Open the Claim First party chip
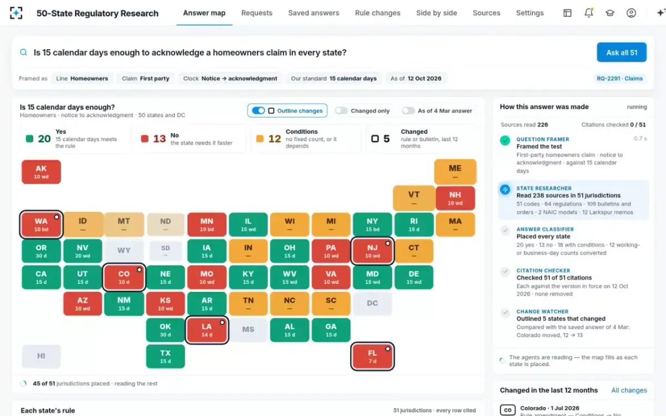The image size is (666, 416). [x=146, y=78]
